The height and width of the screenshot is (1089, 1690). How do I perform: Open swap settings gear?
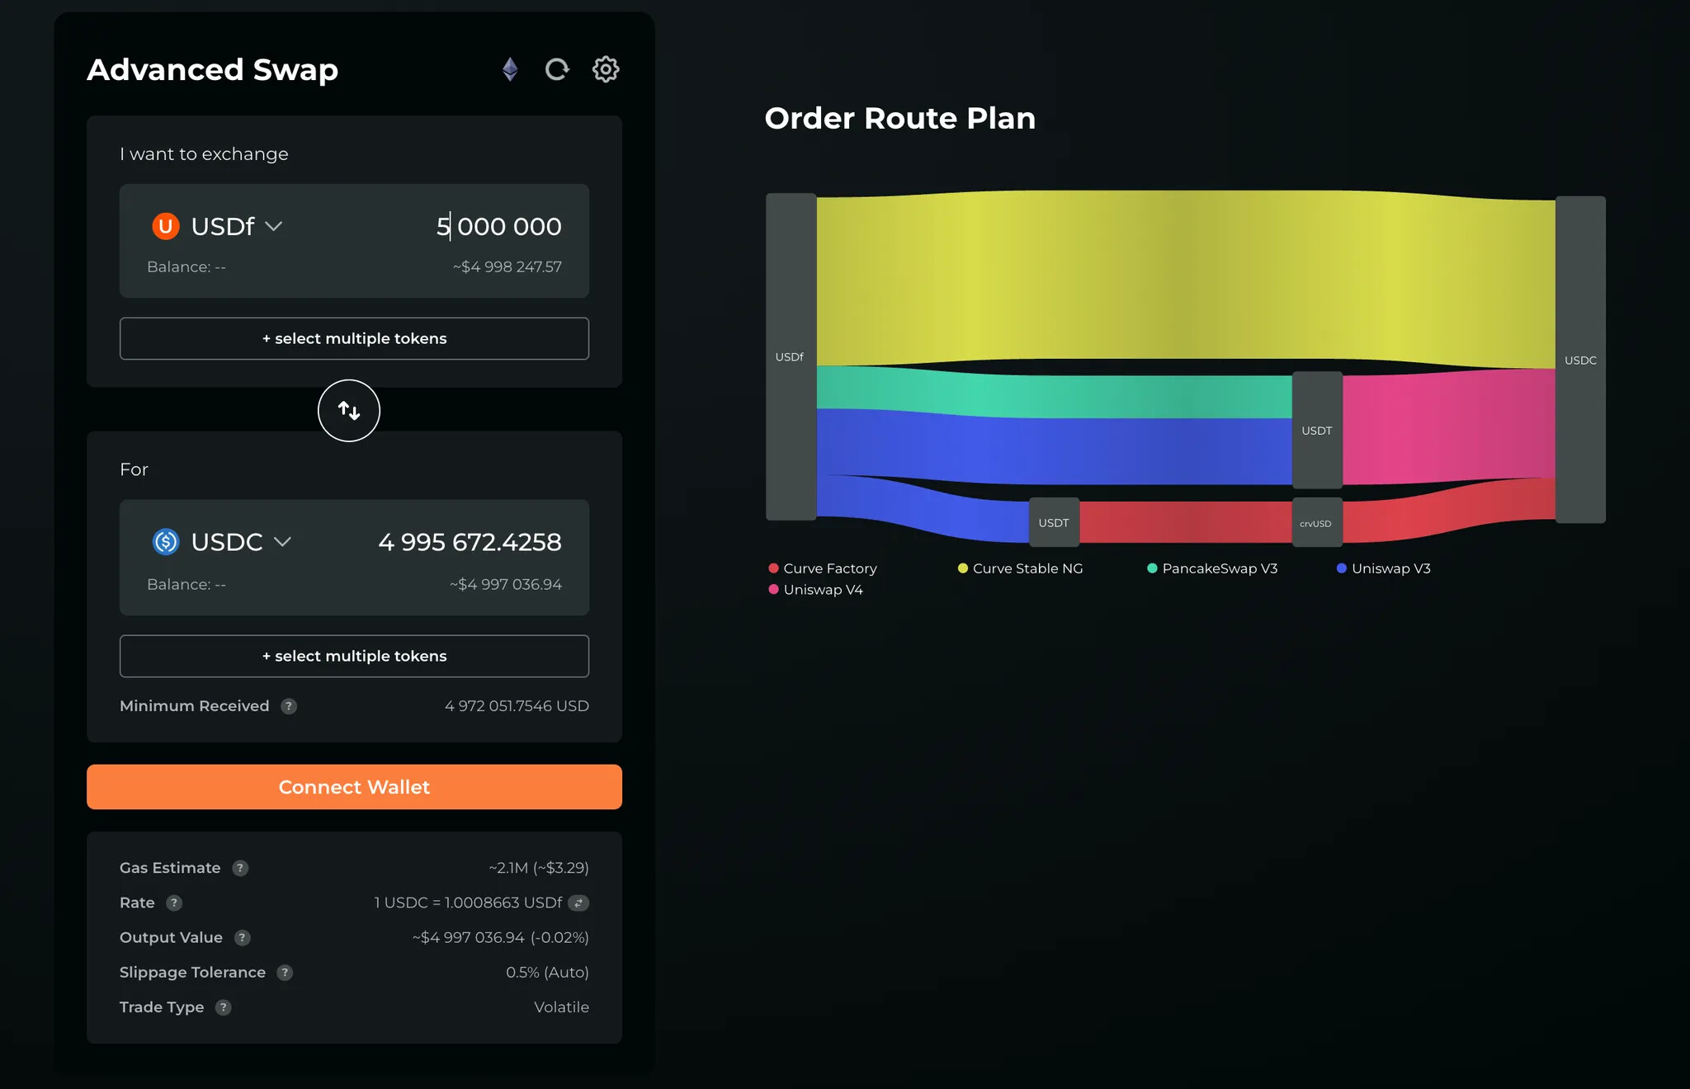coord(606,69)
